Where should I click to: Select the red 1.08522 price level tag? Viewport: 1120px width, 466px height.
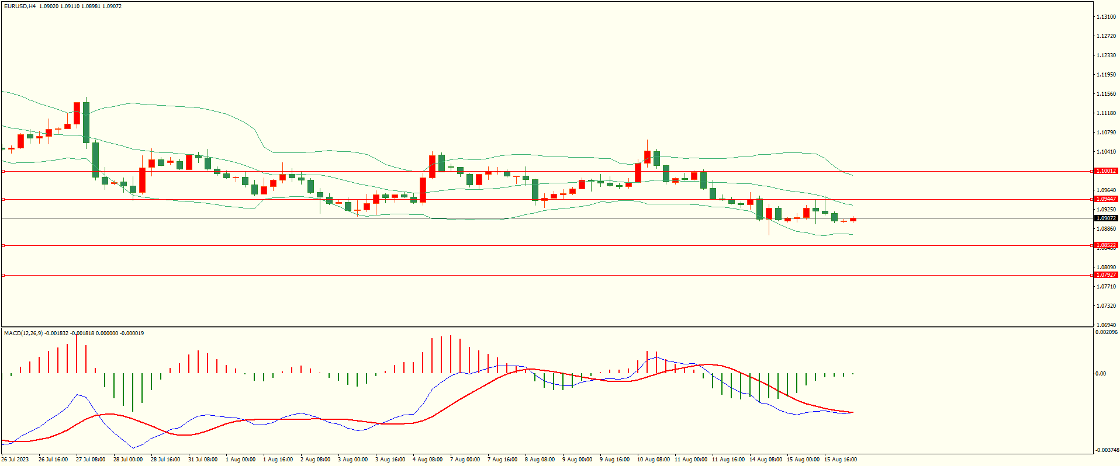(1105, 245)
